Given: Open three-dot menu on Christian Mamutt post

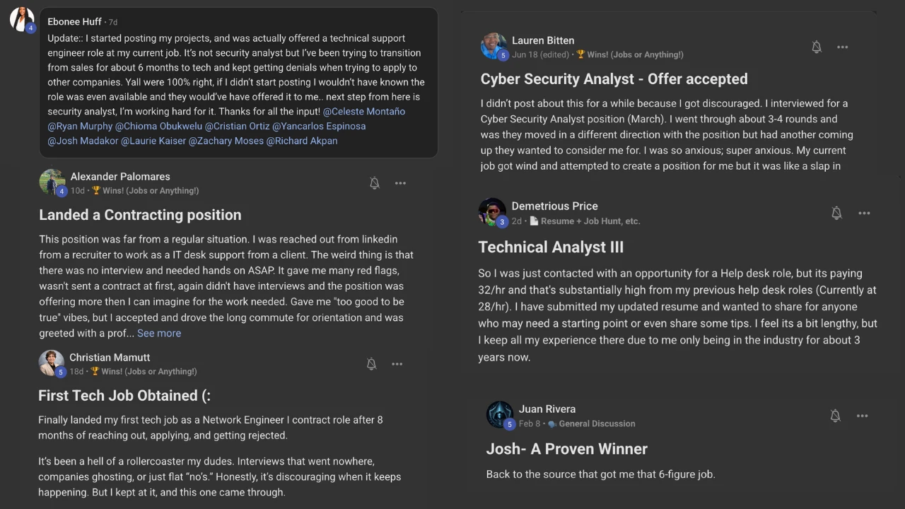Looking at the screenshot, I should (x=397, y=364).
